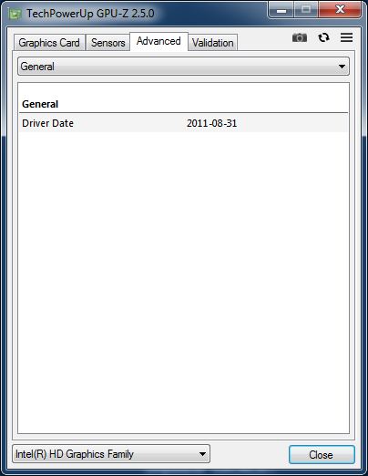Take a screenshot with the camera icon
The image size is (368, 476).
click(300, 38)
